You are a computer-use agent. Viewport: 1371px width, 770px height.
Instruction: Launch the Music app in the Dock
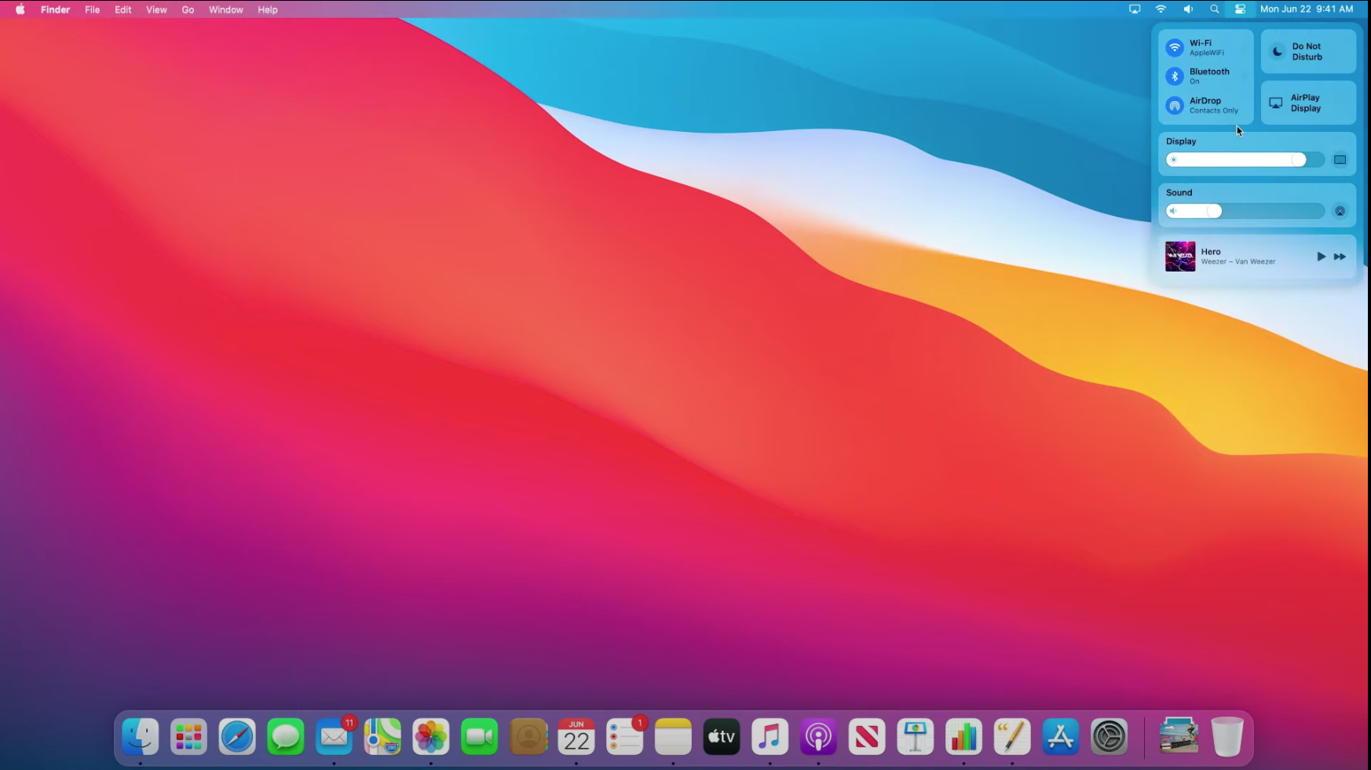point(769,736)
